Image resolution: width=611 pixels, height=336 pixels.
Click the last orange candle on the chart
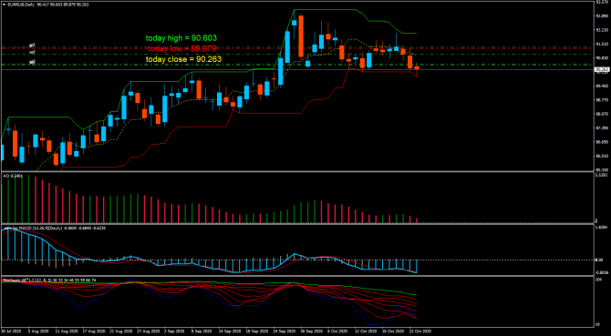[x=417, y=67]
